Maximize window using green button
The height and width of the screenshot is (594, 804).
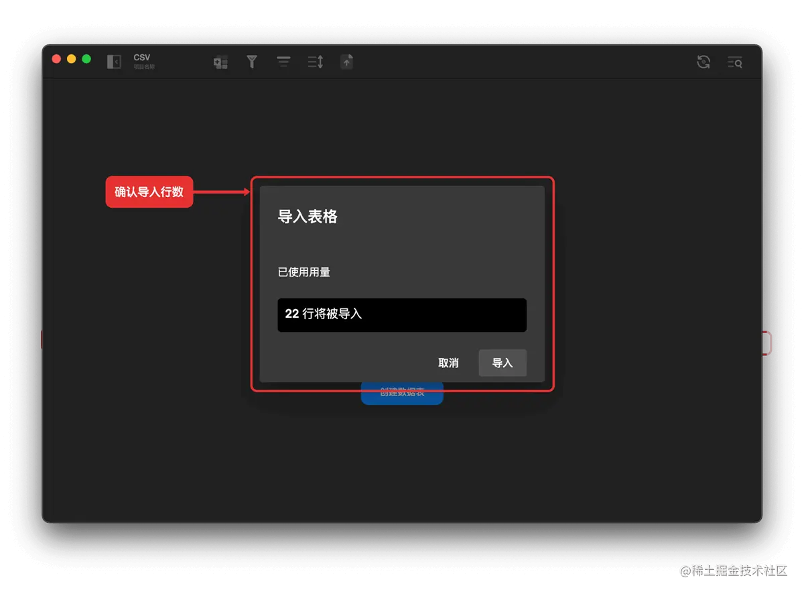tap(86, 59)
